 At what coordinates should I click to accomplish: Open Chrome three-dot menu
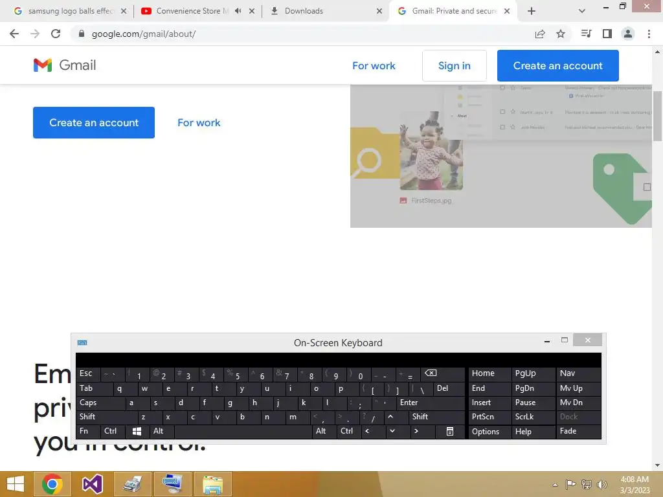click(x=649, y=34)
